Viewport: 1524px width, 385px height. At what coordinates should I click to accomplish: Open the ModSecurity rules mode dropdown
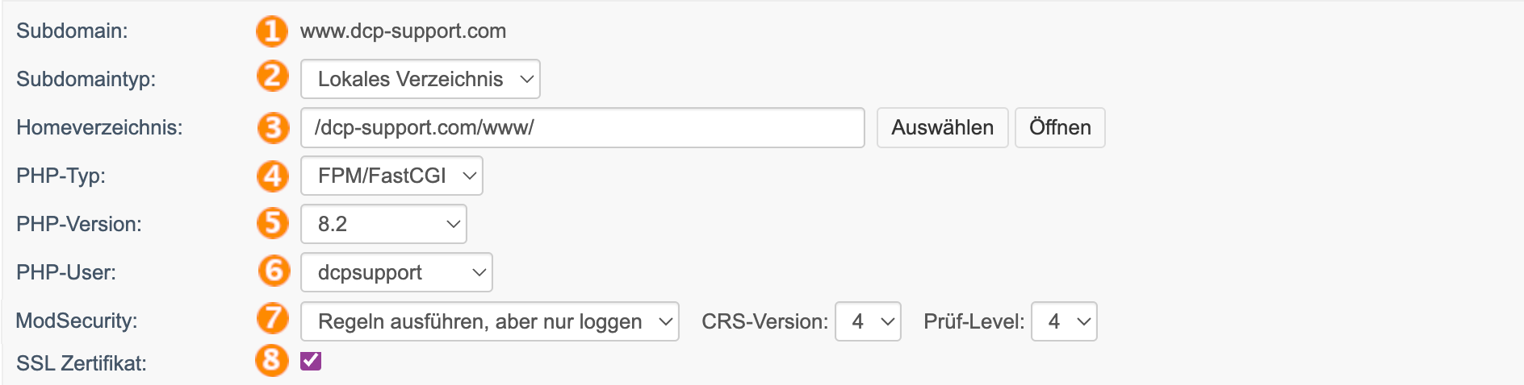point(489,321)
